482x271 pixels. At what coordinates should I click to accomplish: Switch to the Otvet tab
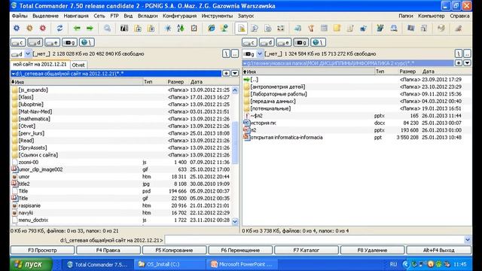78,65
